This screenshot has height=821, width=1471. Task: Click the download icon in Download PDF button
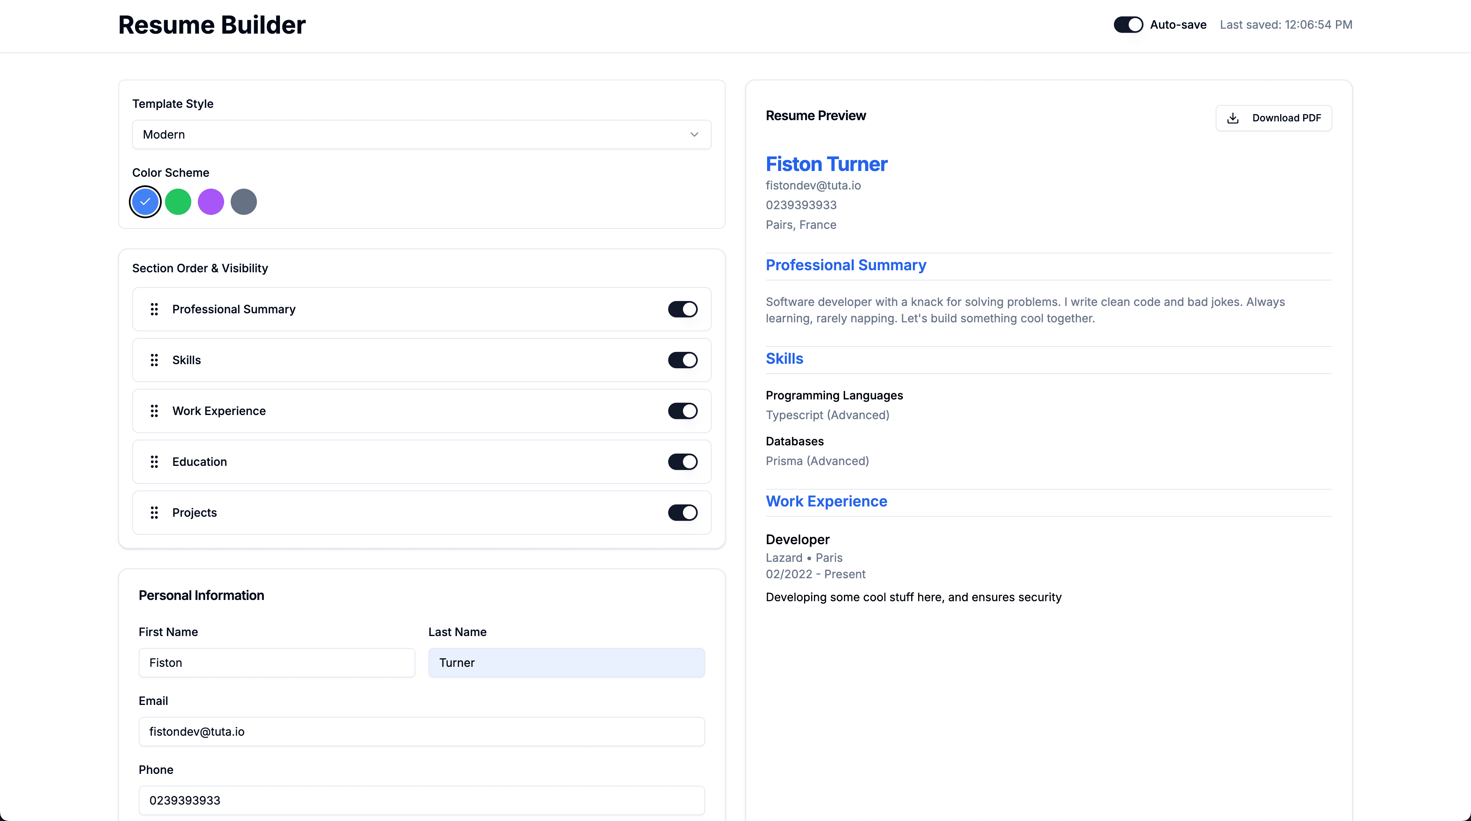point(1233,118)
